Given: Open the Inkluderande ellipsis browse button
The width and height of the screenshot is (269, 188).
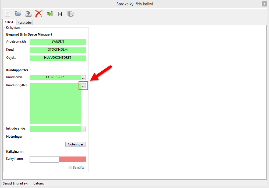Looking at the screenshot, I should (x=83, y=129).
